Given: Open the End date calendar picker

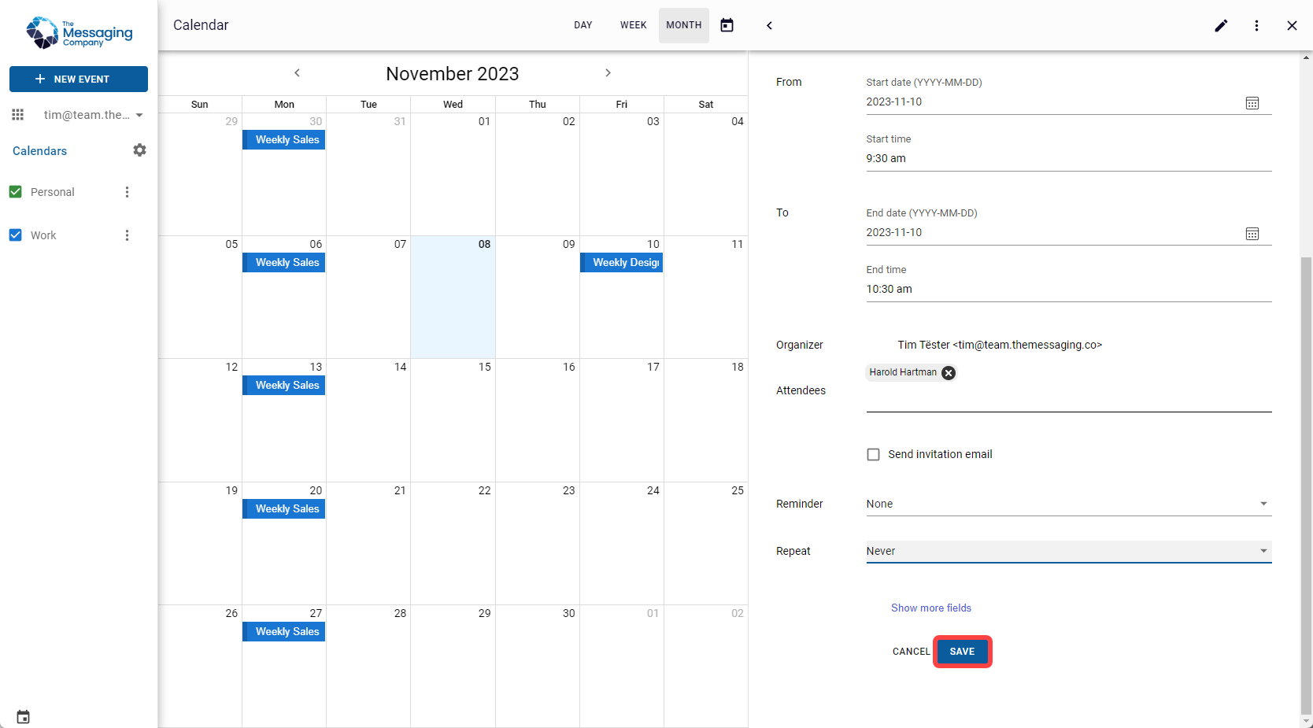Looking at the screenshot, I should [1252, 233].
